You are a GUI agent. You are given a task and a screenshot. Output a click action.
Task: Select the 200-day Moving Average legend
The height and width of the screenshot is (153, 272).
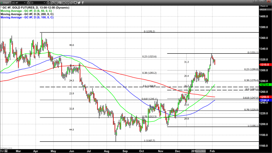[27, 14]
